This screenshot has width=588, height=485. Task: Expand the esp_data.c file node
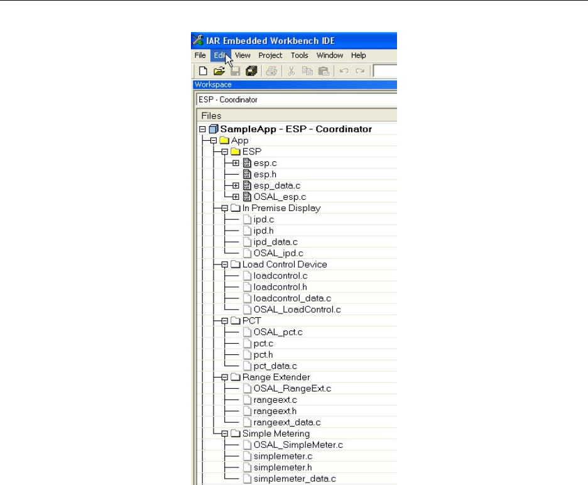coord(236,186)
